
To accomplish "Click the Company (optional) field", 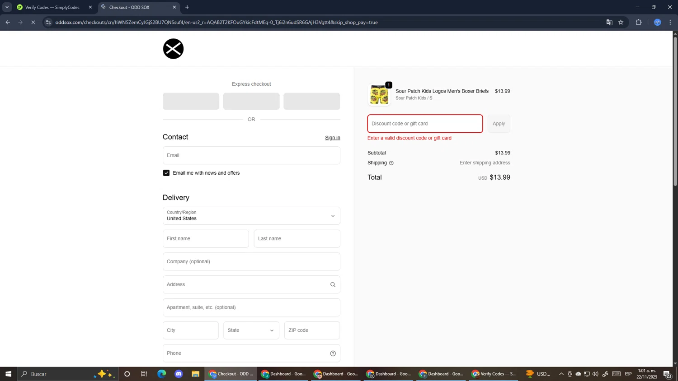I will (251, 262).
